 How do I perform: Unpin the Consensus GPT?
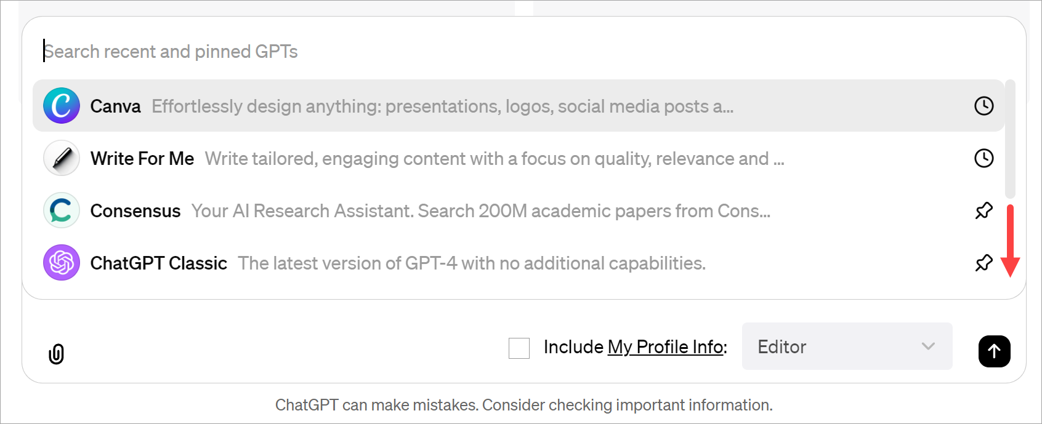tap(983, 210)
